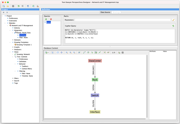
Task: Select the DataCenter node in the graph
Action: point(95,61)
